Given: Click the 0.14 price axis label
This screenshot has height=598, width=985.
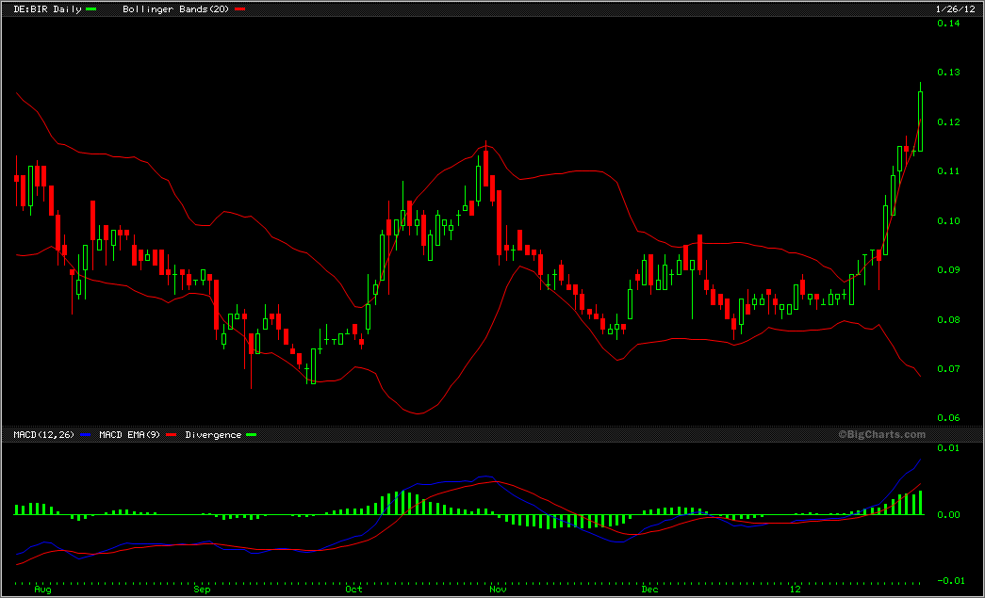Looking at the screenshot, I should click(x=948, y=24).
